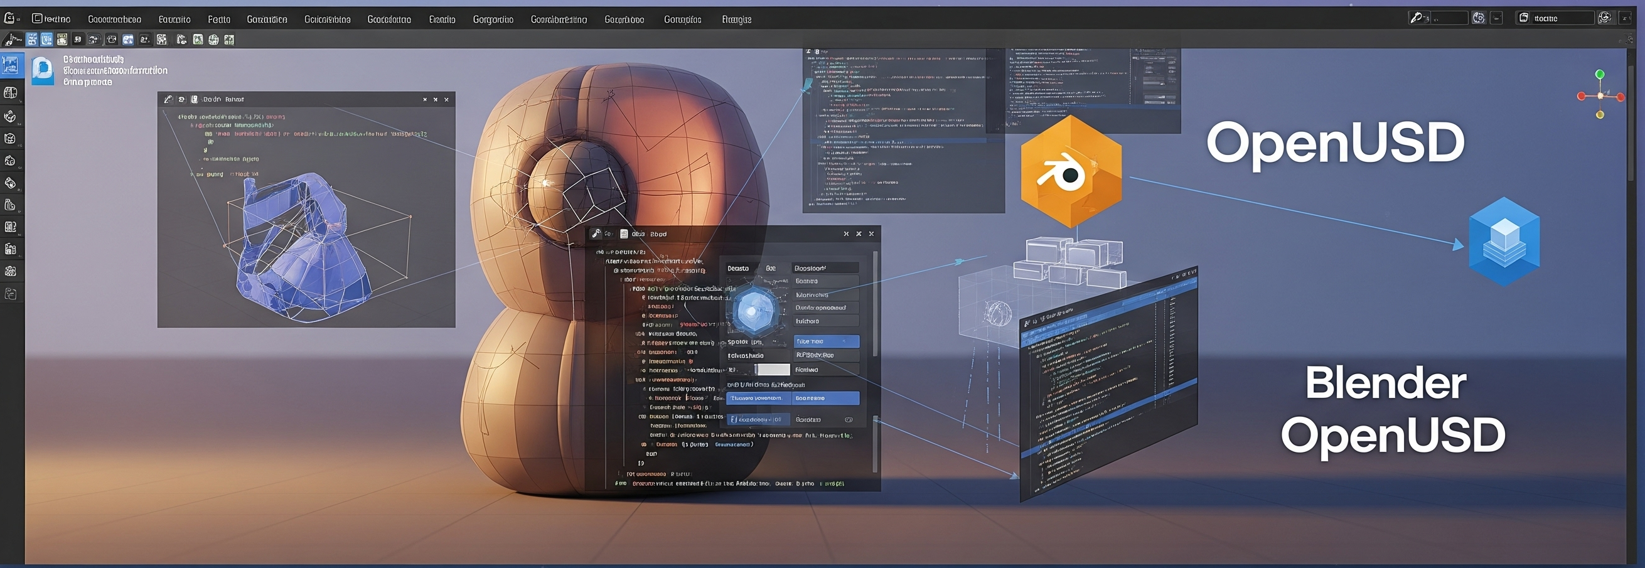
Task: Click the blue document icon beside the top-left title text
Action: click(x=43, y=70)
